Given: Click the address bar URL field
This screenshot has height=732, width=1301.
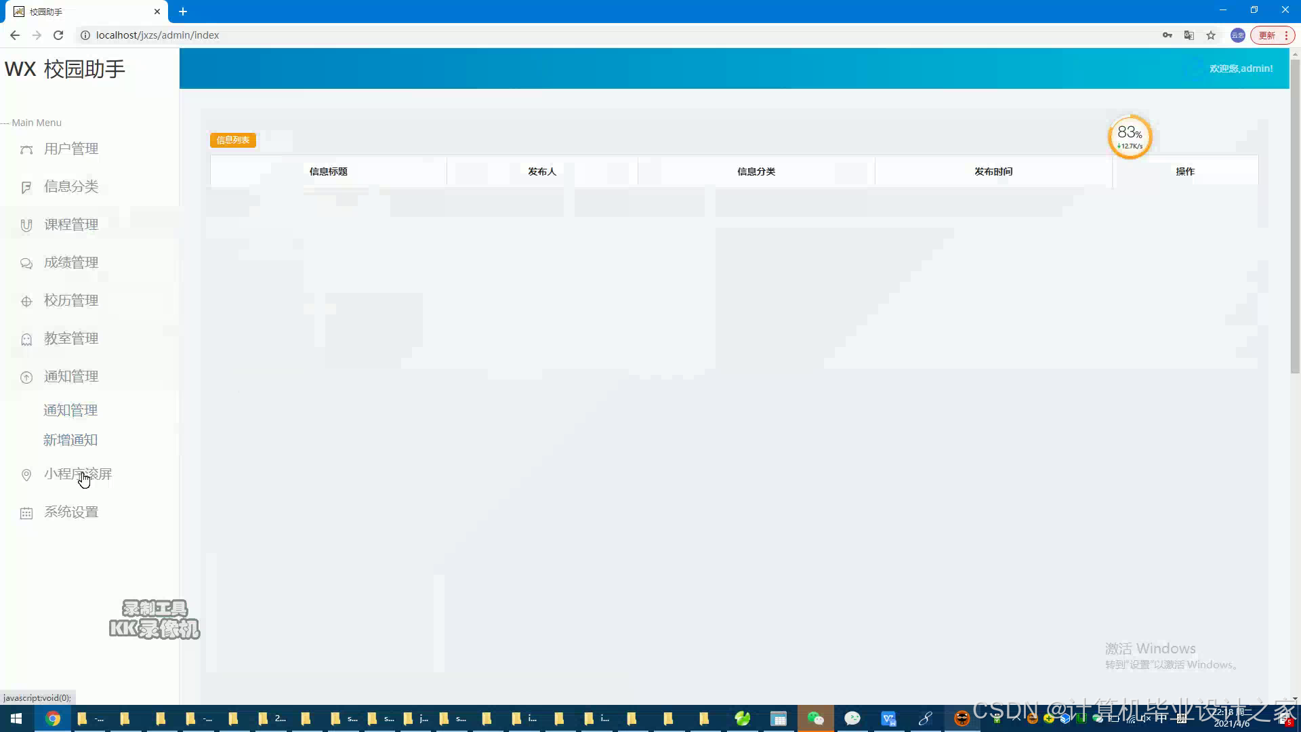Looking at the screenshot, I should pos(610,35).
